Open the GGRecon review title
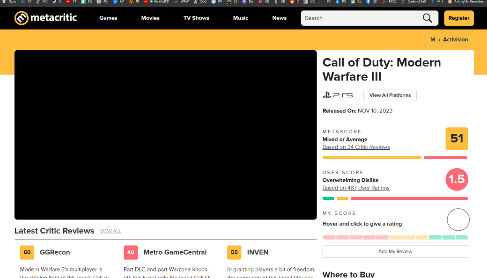Image resolution: width=487 pixels, height=278 pixels. (x=55, y=252)
